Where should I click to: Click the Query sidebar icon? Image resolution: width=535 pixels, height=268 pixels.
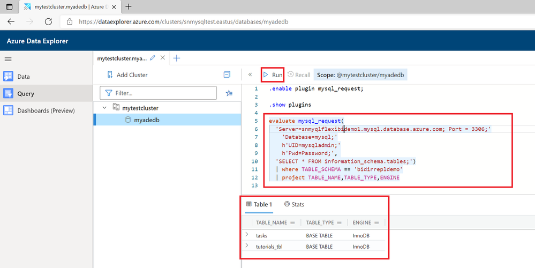[x=8, y=93]
